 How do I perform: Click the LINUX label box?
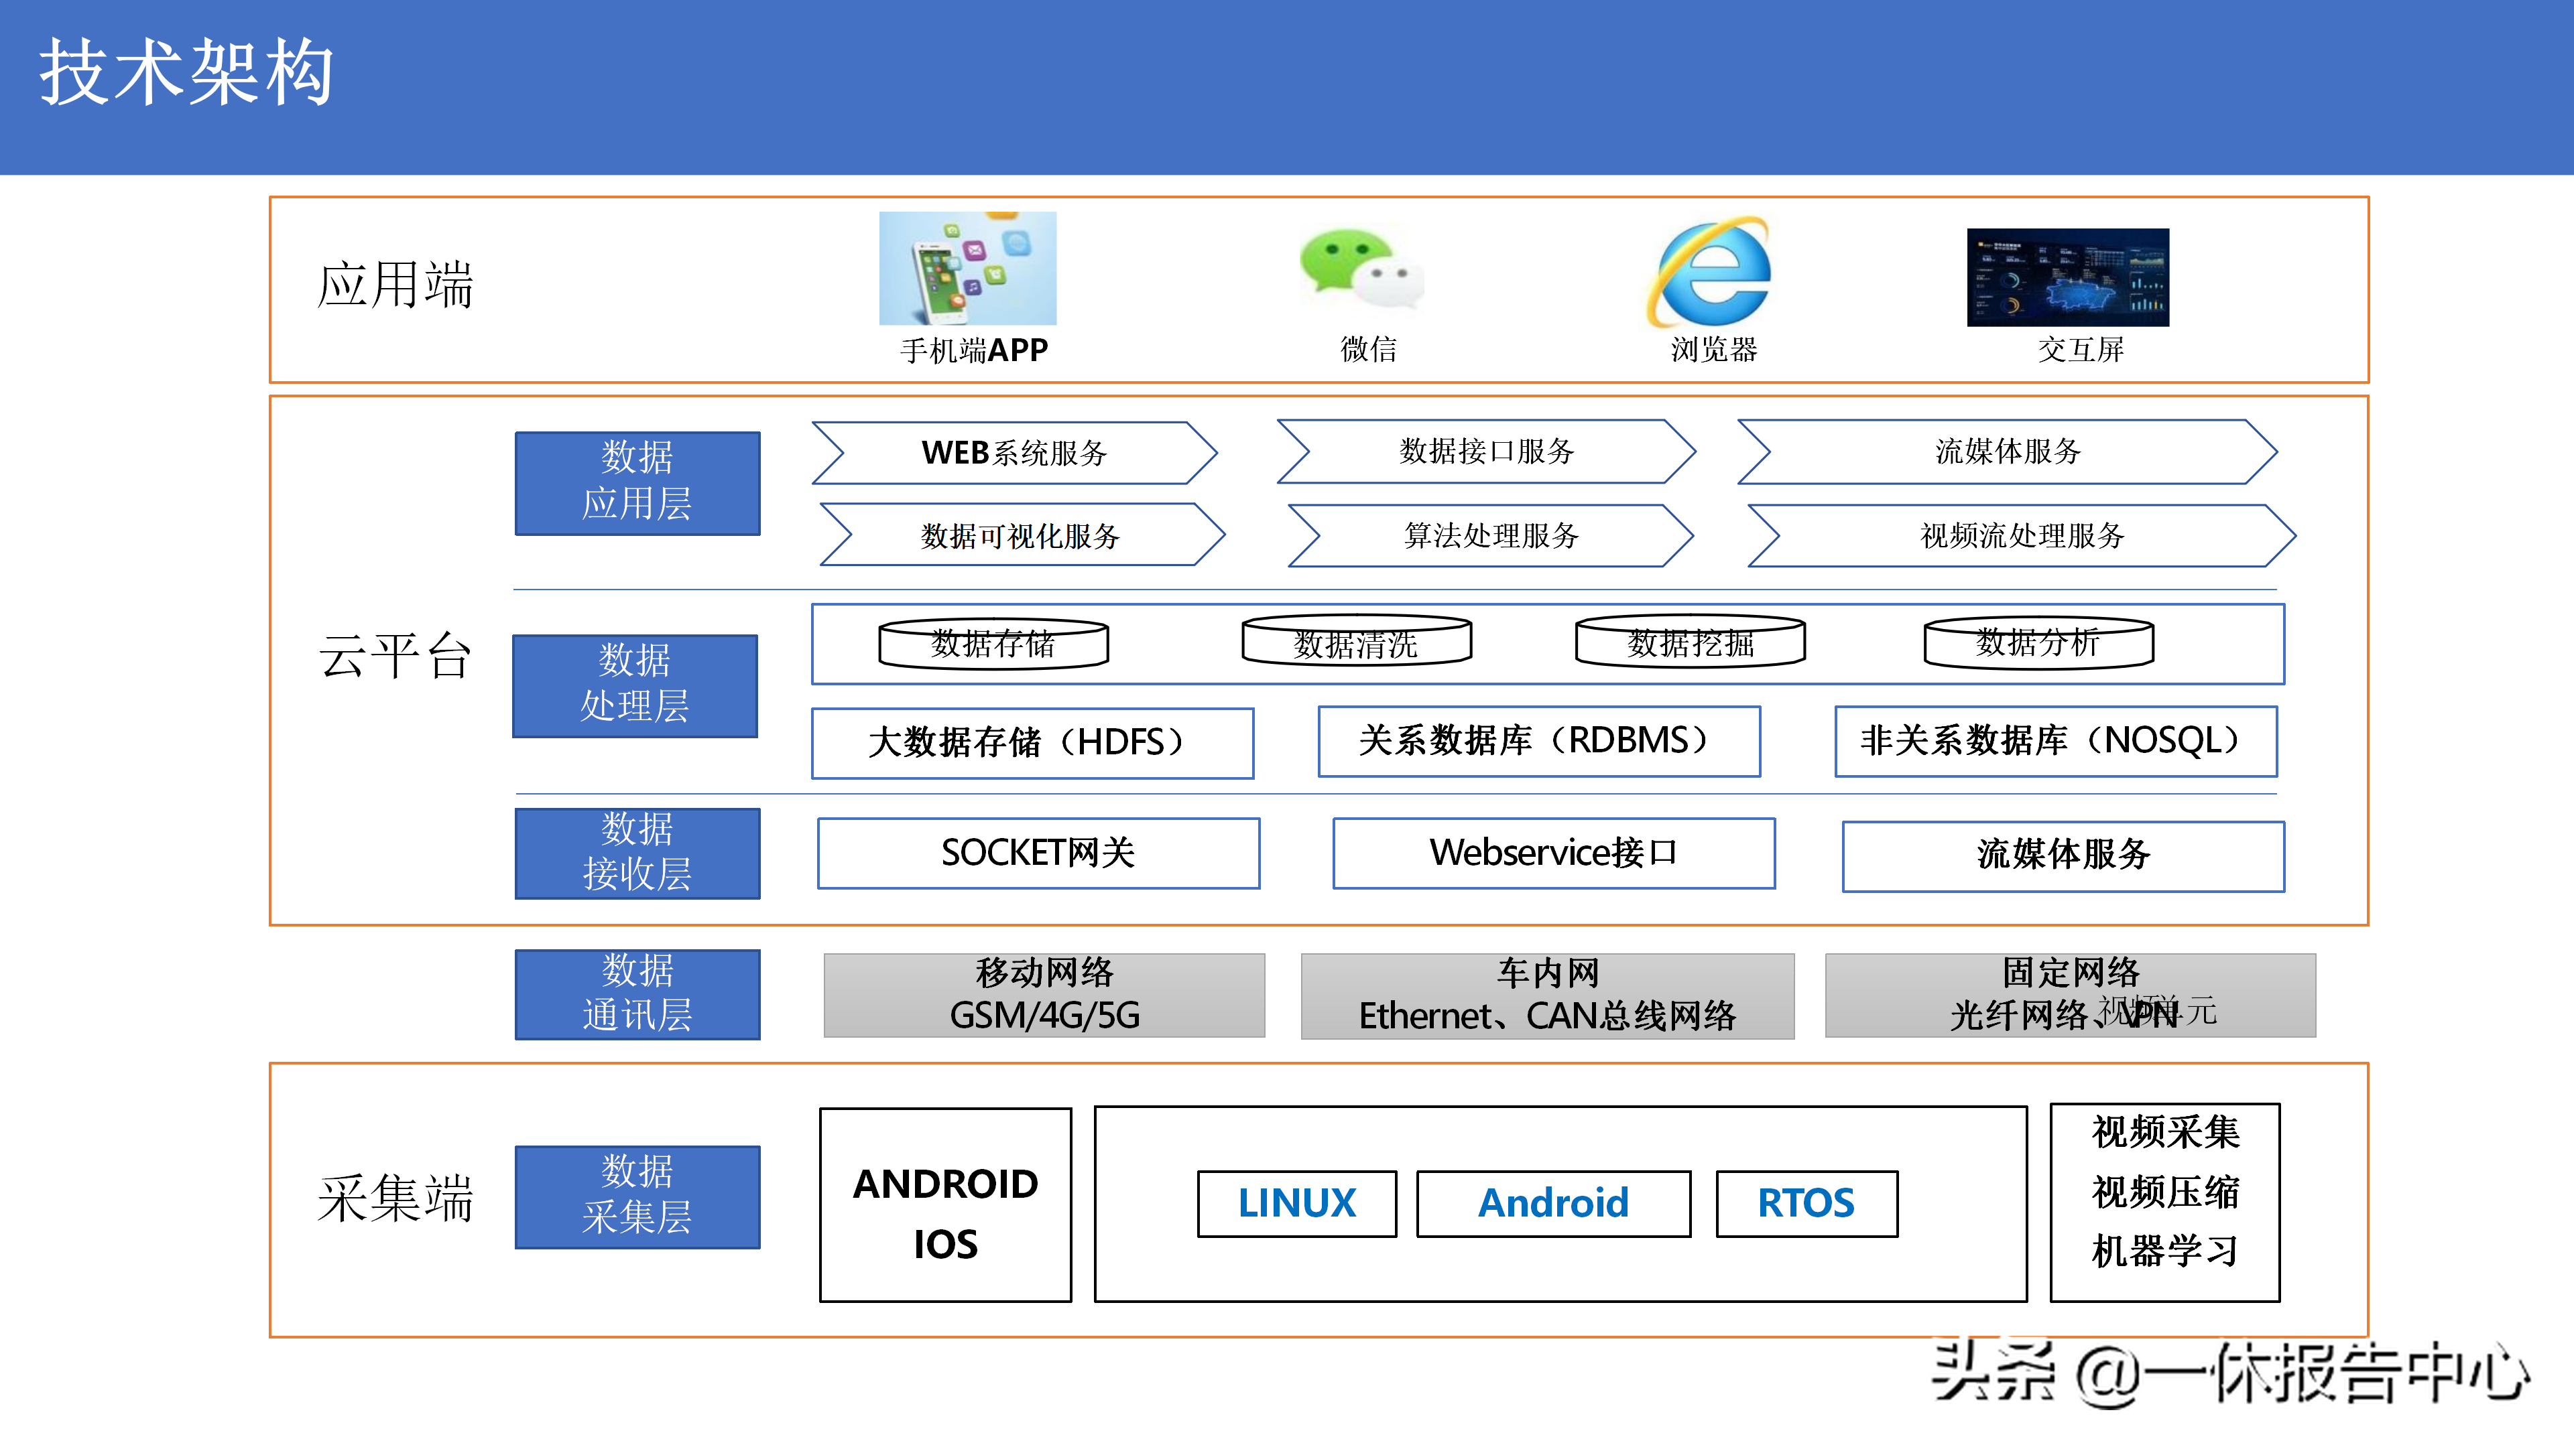1296,1203
